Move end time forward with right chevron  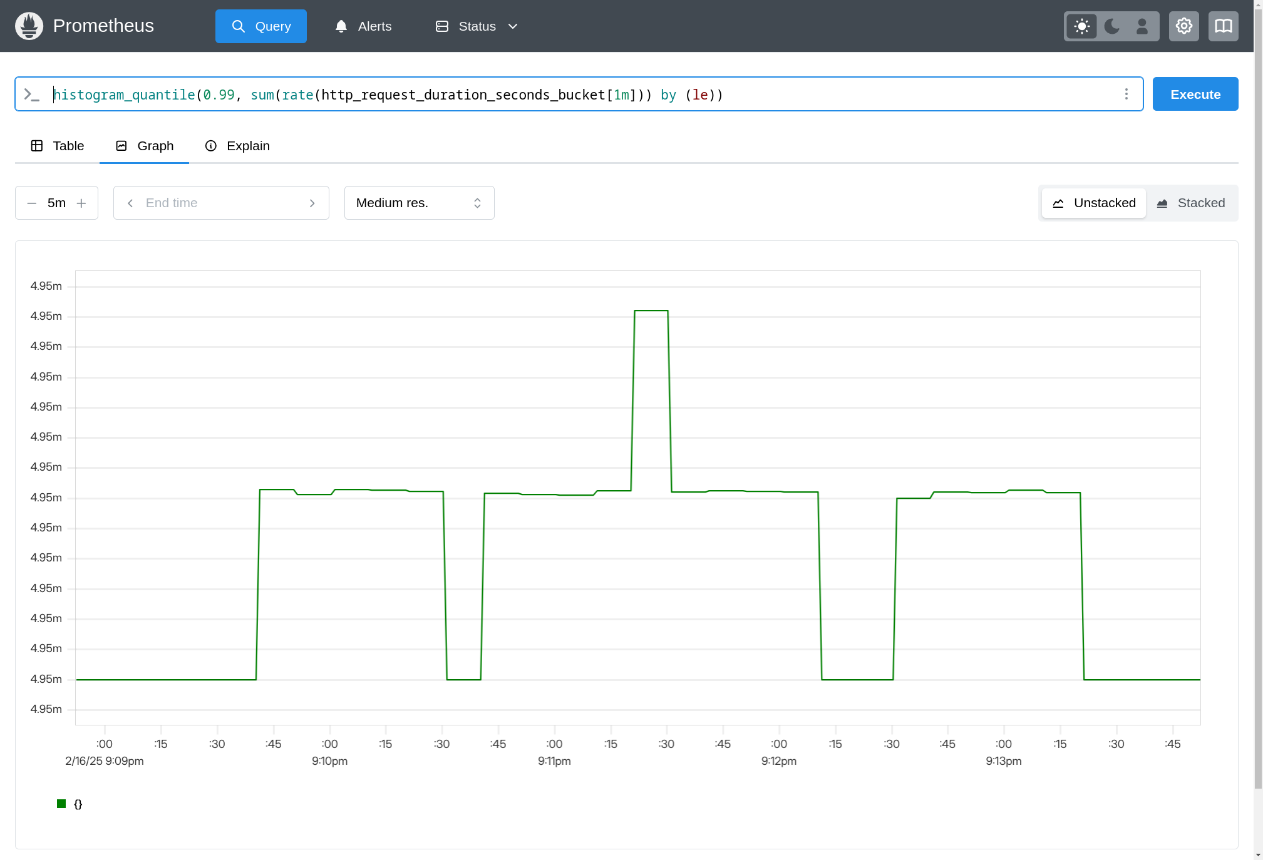[x=312, y=203]
